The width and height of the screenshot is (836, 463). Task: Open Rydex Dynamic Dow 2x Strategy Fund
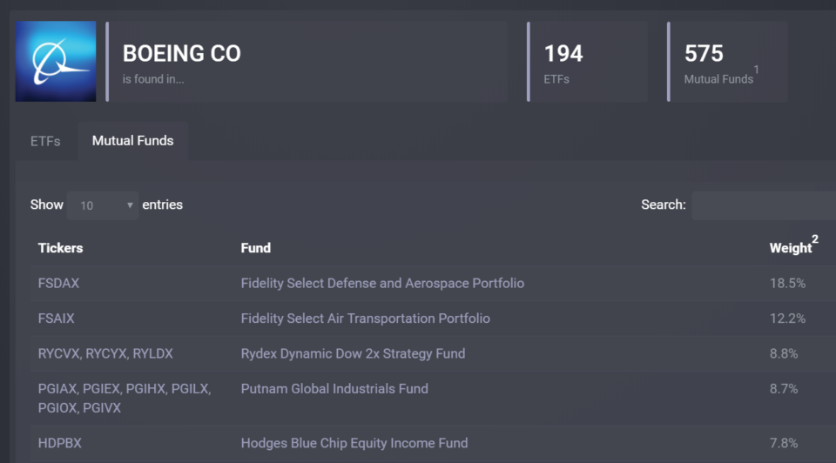[x=353, y=353]
